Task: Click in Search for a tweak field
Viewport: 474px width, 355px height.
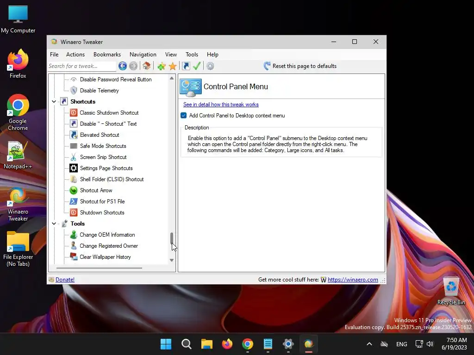Action: [81, 66]
